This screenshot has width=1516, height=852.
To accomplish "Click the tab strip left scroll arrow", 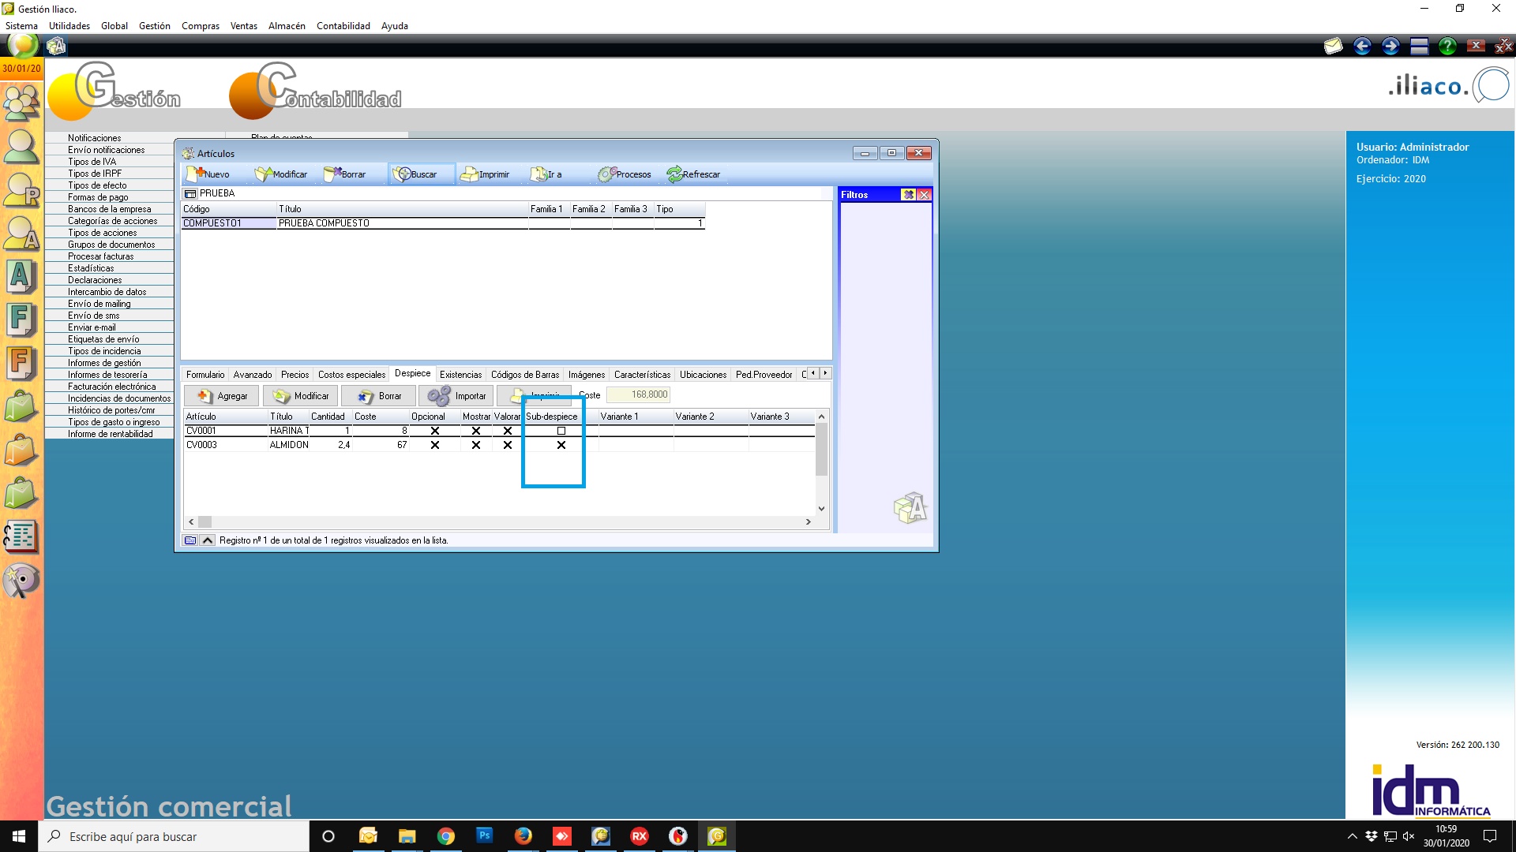I will [814, 373].
